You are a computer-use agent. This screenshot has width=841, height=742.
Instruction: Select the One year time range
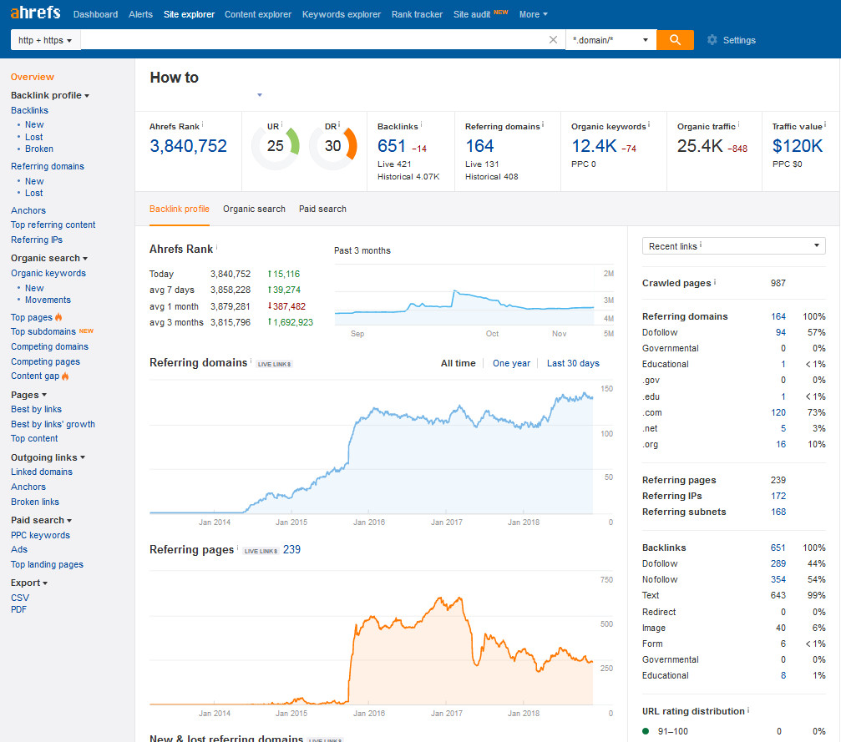pyautogui.click(x=511, y=363)
